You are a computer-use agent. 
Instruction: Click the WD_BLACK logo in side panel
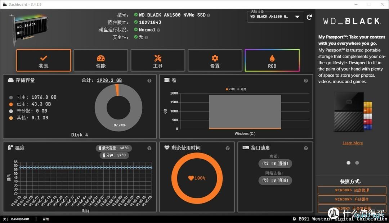(x=352, y=21)
